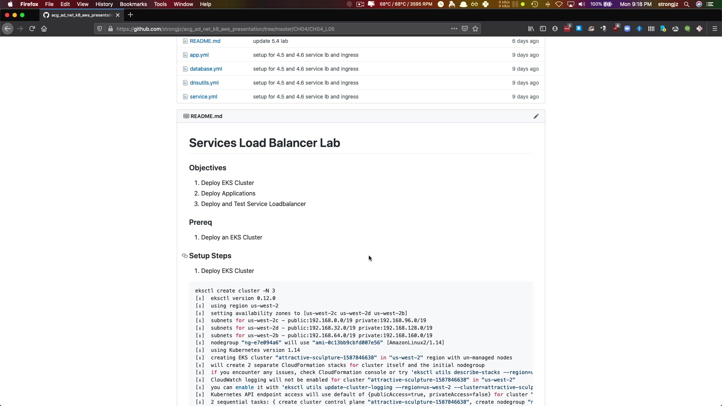
Task: Open the uBlock Origin extension icon
Action: click(x=615, y=29)
